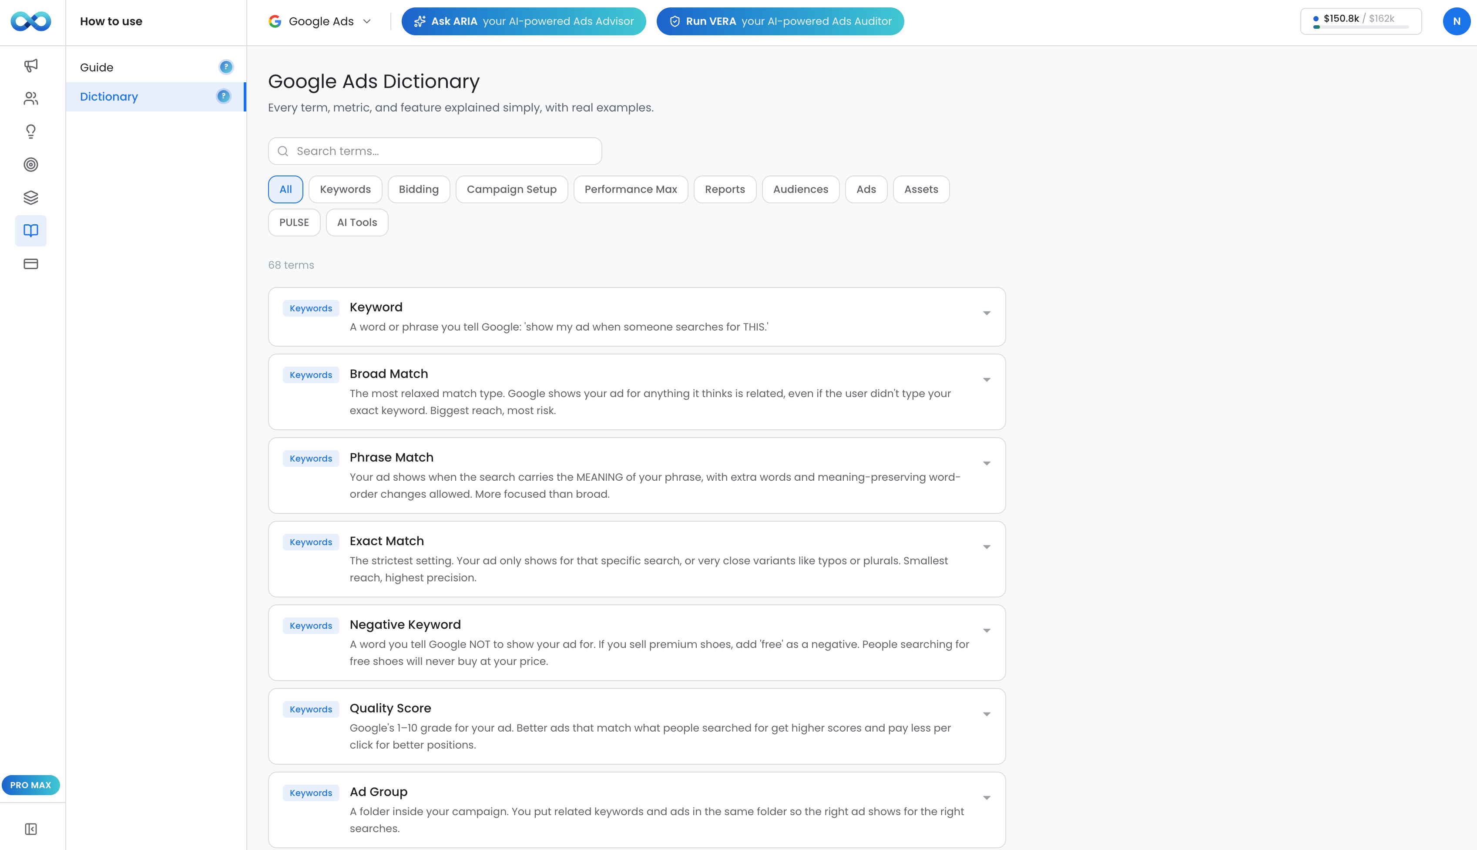
Task: Click the Google G logo
Action: coord(275,22)
